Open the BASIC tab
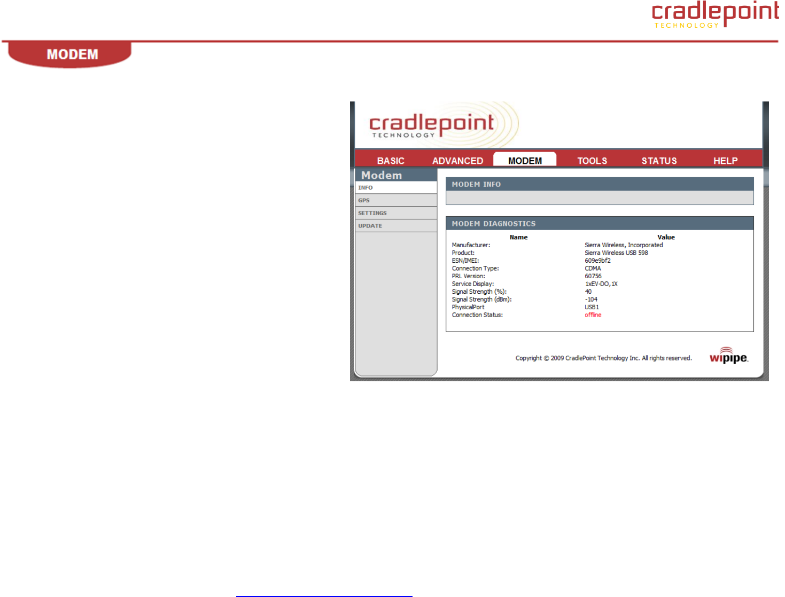Image resolution: width=785 pixels, height=597 pixels. 391,161
